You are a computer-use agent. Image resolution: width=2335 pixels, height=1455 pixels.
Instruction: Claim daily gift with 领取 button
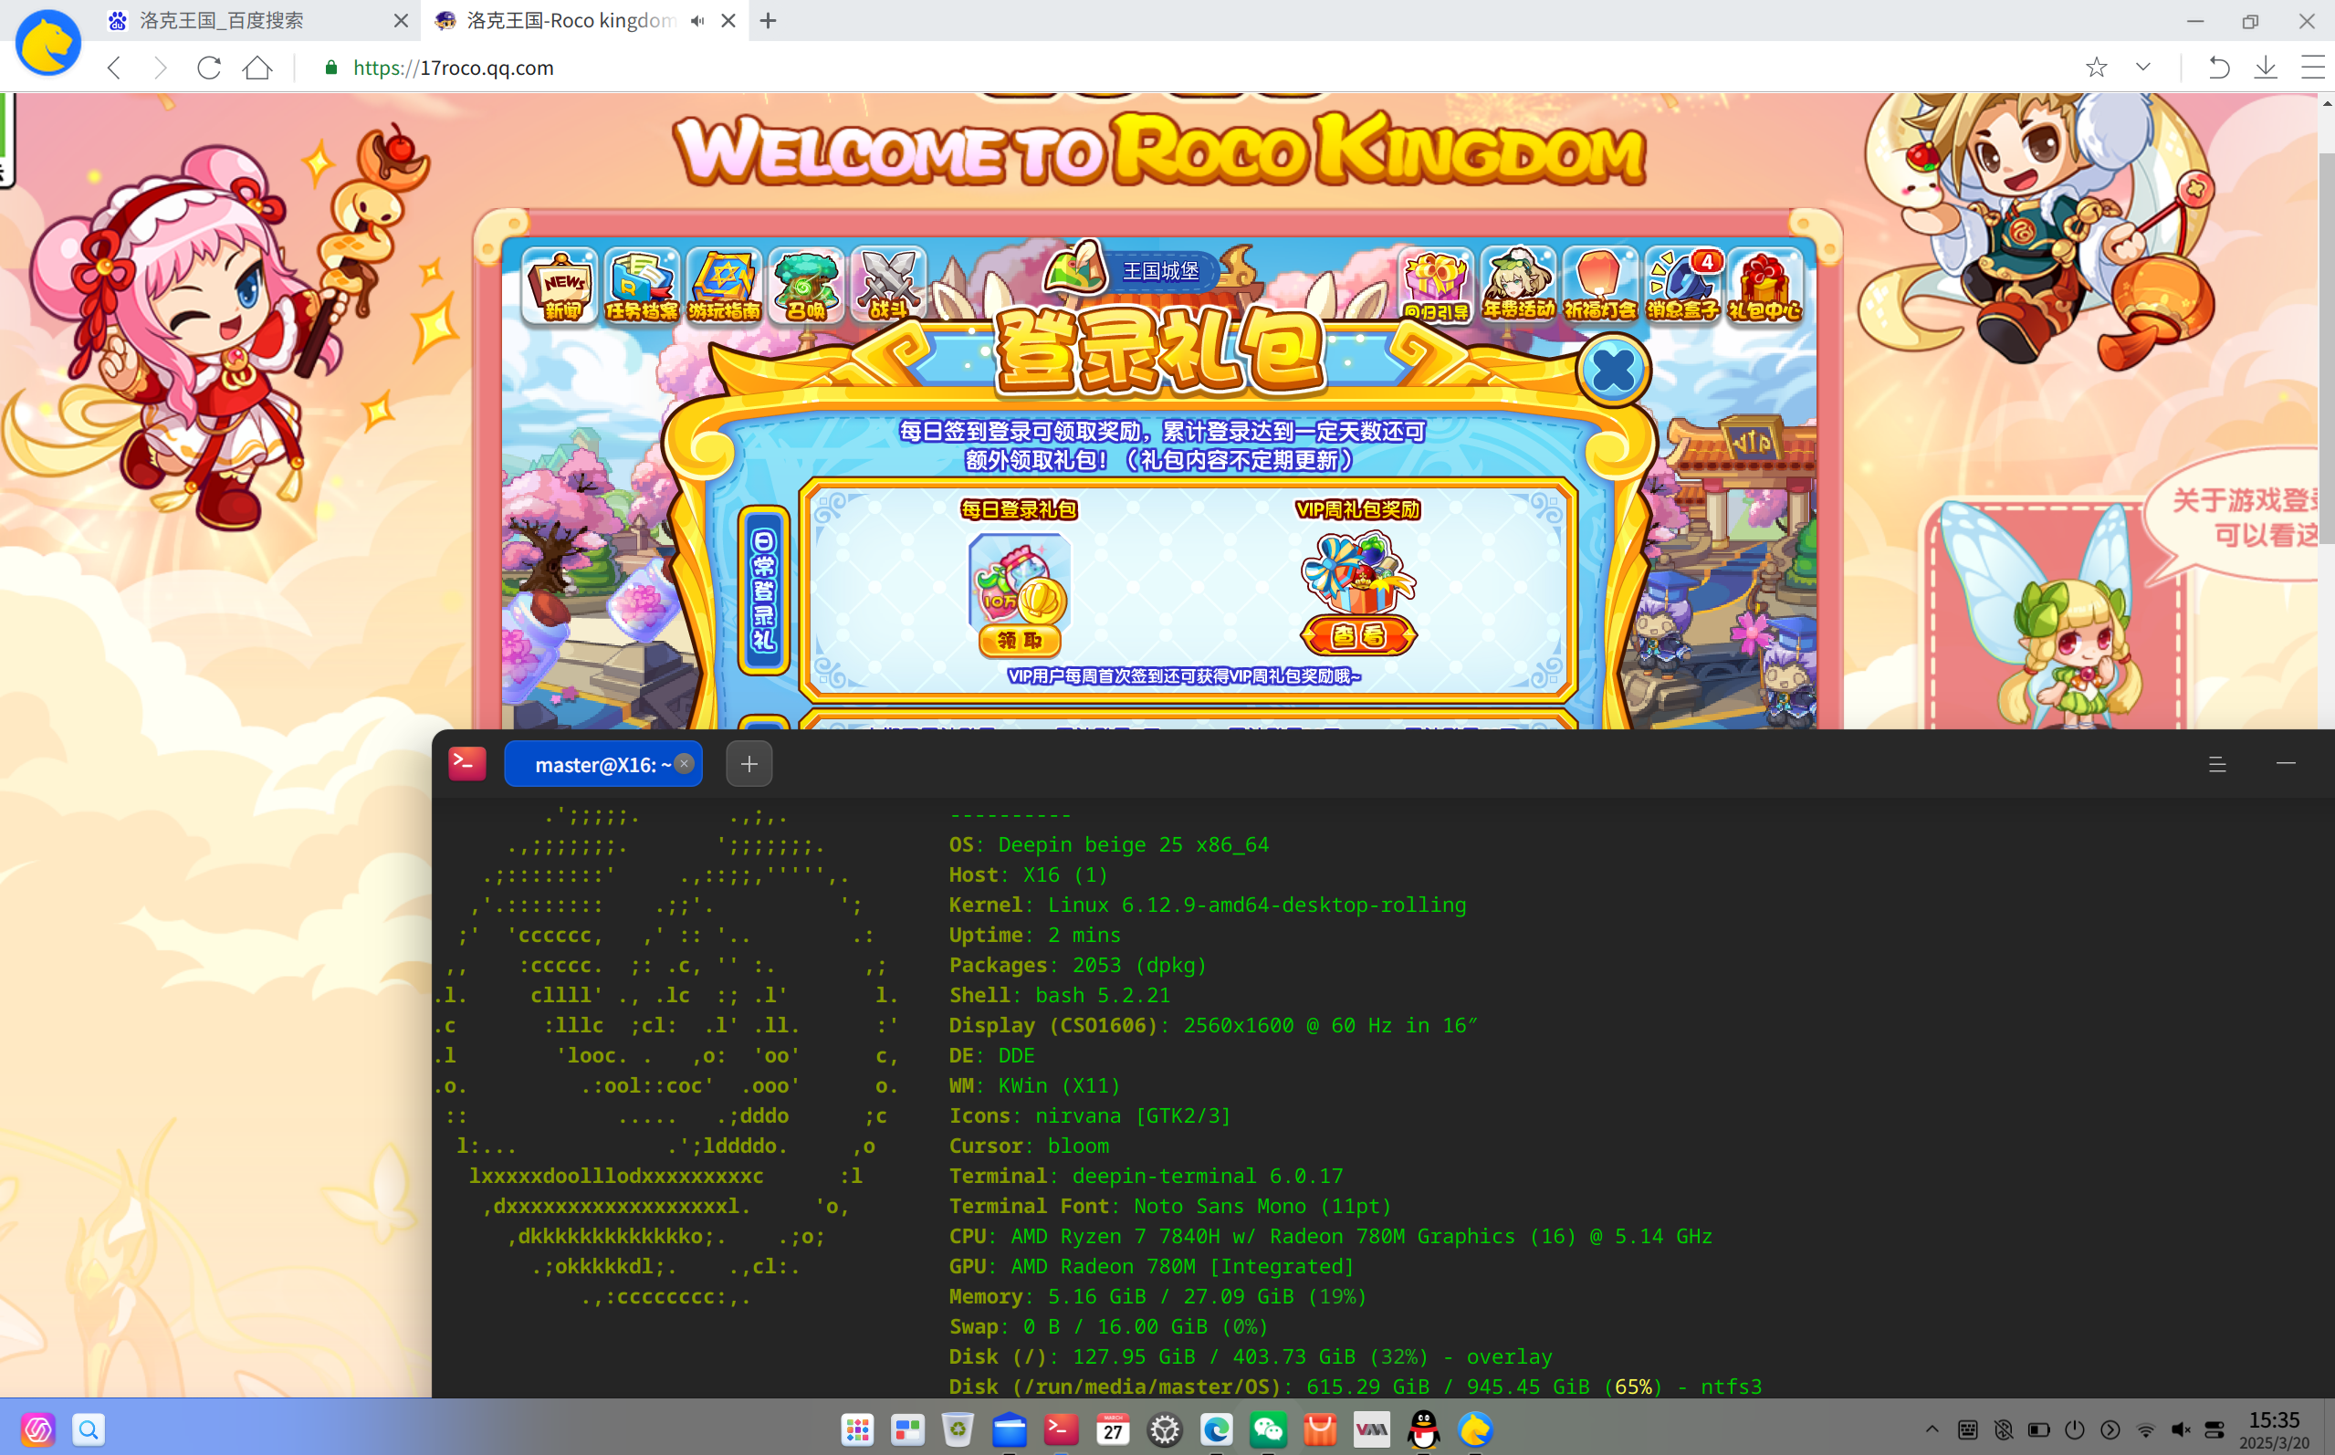click(1020, 640)
